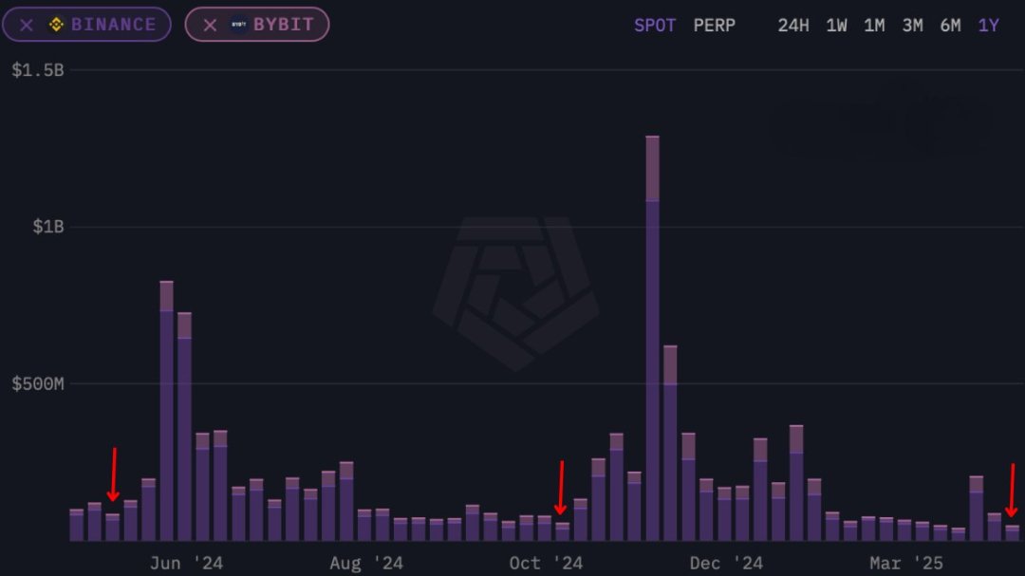Choose the 1M time range
The image size is (1025, 576).
point(873,26)
